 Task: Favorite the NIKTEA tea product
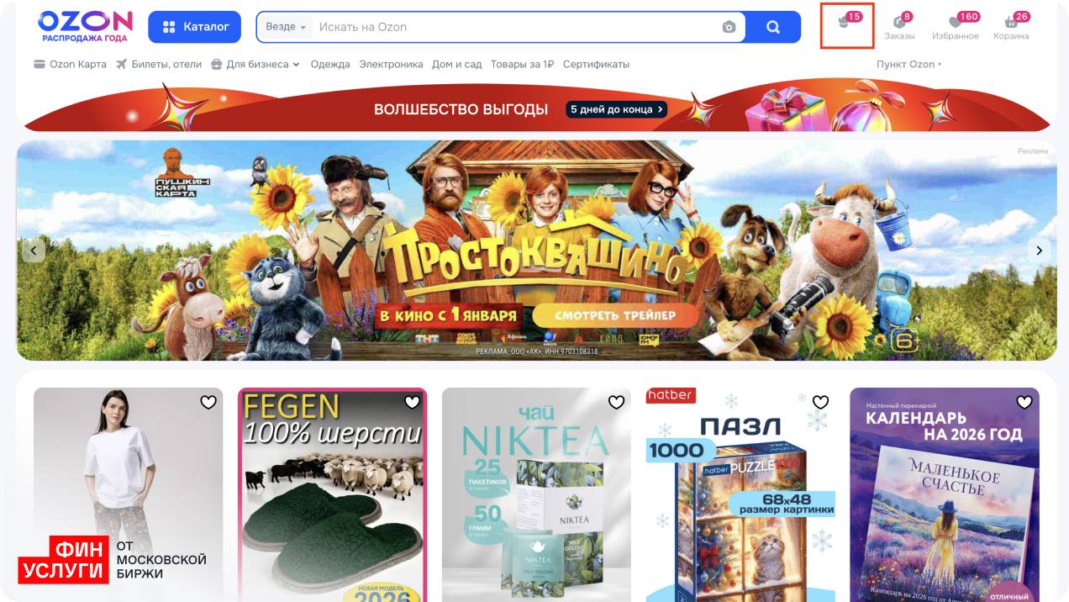(x=616, y=403)
